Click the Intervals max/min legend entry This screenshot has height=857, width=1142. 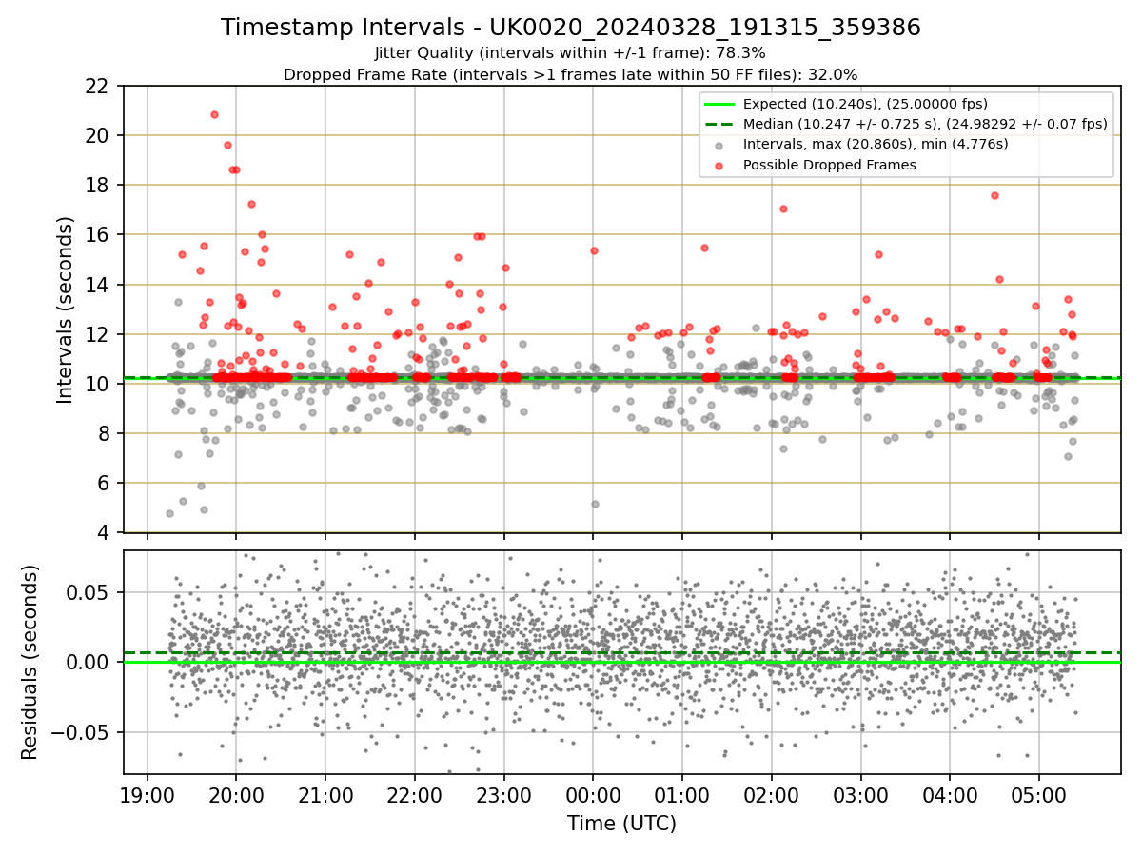click(876, 144)
